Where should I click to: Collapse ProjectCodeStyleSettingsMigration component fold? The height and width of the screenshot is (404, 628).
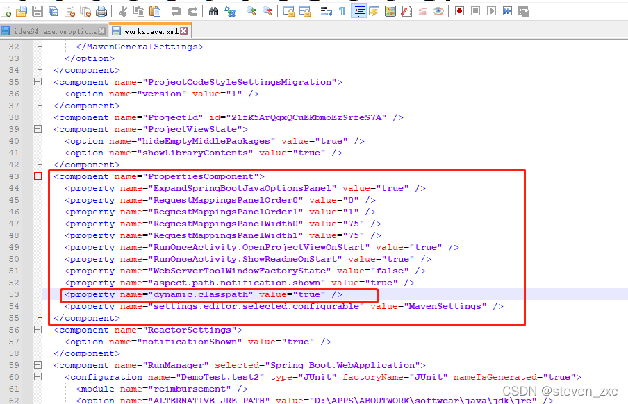click(38, 82)
